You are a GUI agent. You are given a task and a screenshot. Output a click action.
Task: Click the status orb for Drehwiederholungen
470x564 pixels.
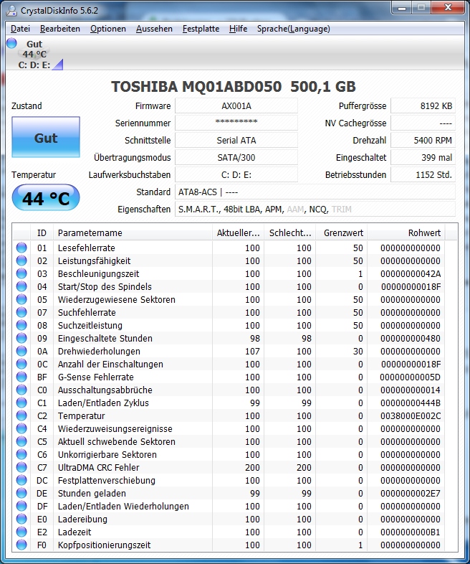point(21,352)
